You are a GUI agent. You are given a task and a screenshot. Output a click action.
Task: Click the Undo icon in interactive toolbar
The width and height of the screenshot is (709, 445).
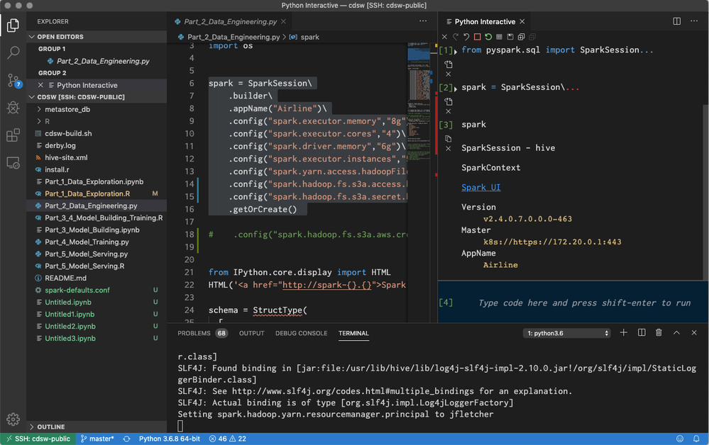tap(466, 37)
